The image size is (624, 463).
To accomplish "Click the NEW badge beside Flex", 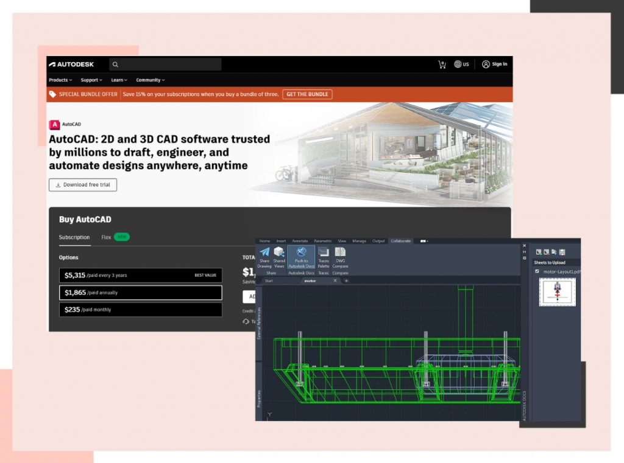I will click(122, 237).
